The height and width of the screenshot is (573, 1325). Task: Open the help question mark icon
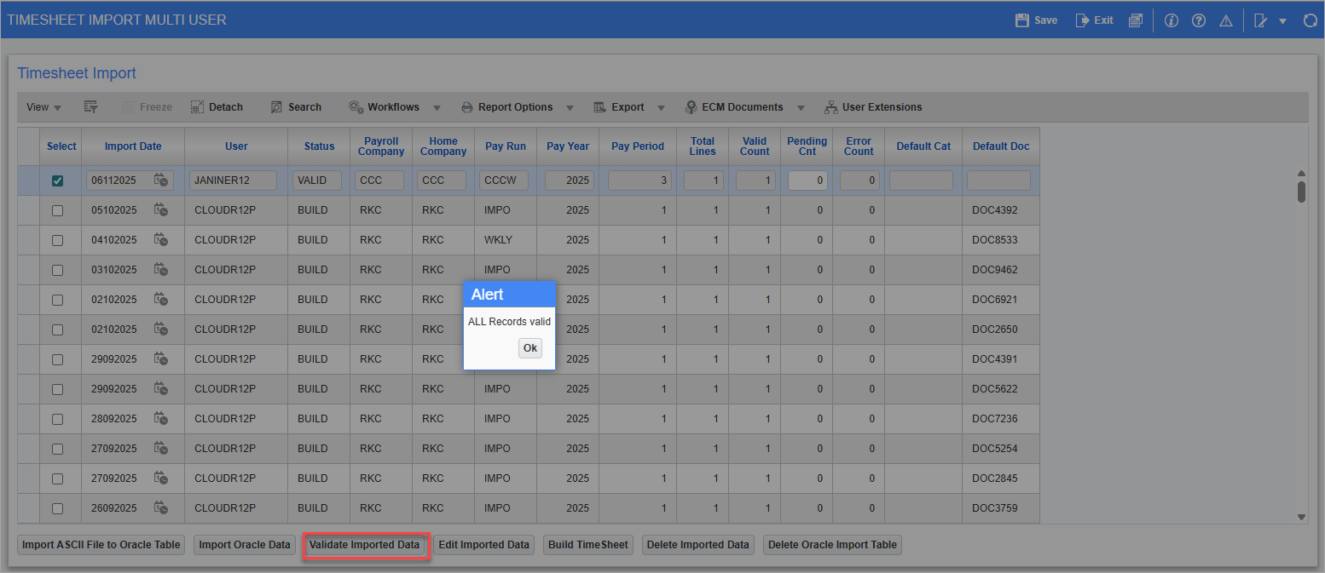(1199, 20)
